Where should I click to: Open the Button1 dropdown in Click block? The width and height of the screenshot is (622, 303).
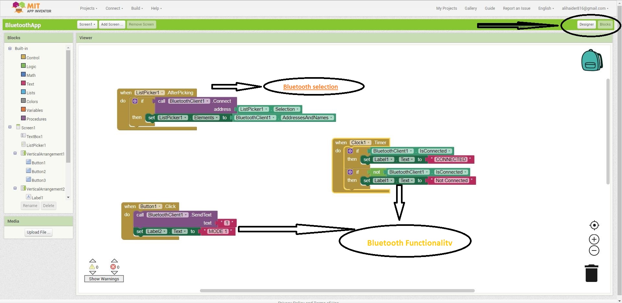pos(150,206)
